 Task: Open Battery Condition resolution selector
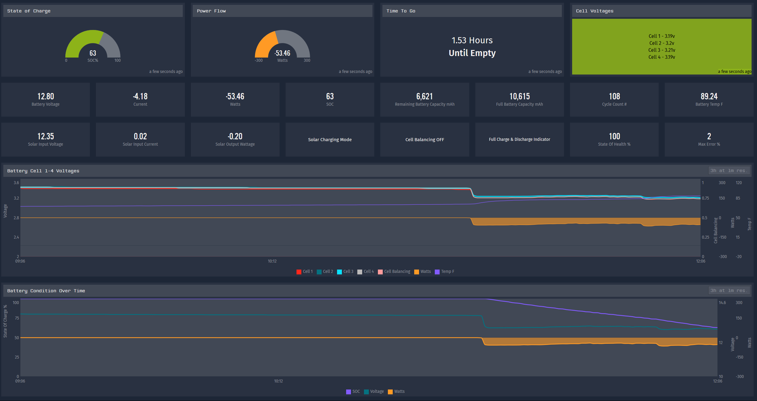click(x=729, y=290)
